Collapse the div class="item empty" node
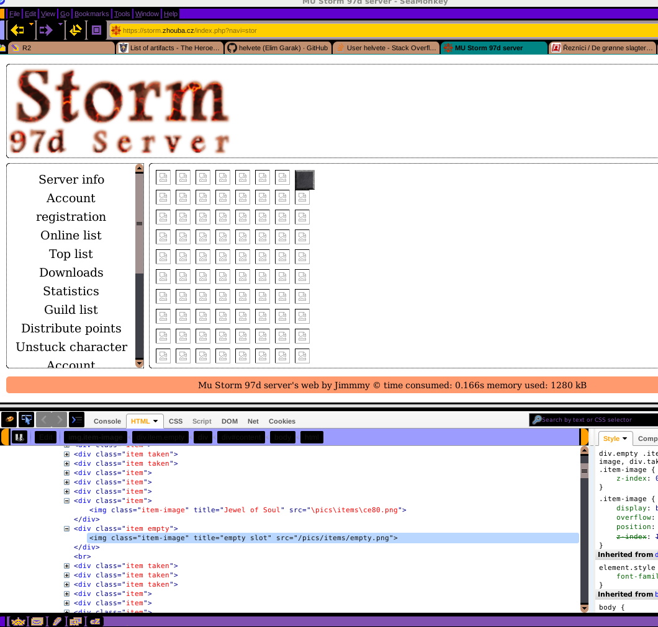658x627 pixels. [x=67, y=528]
